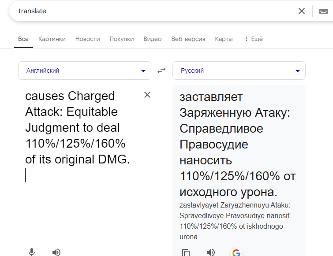Image resolution: width=333 pixels, height=256 pixels.
Task: Switch to the Картинки tab
Action: tap(52, 39)
